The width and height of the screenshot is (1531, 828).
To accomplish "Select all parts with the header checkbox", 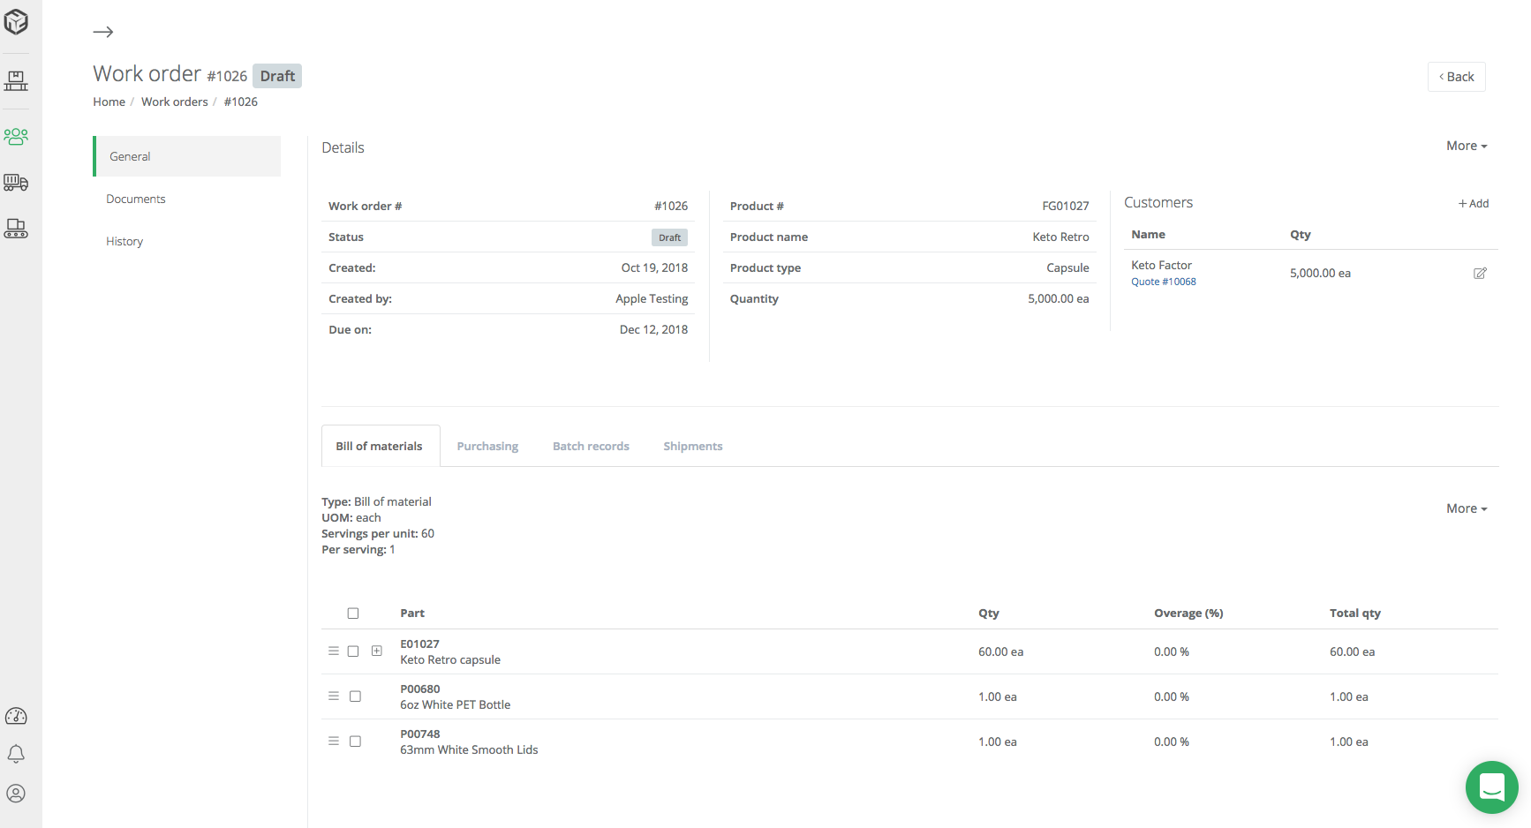I will pos(353,613).
